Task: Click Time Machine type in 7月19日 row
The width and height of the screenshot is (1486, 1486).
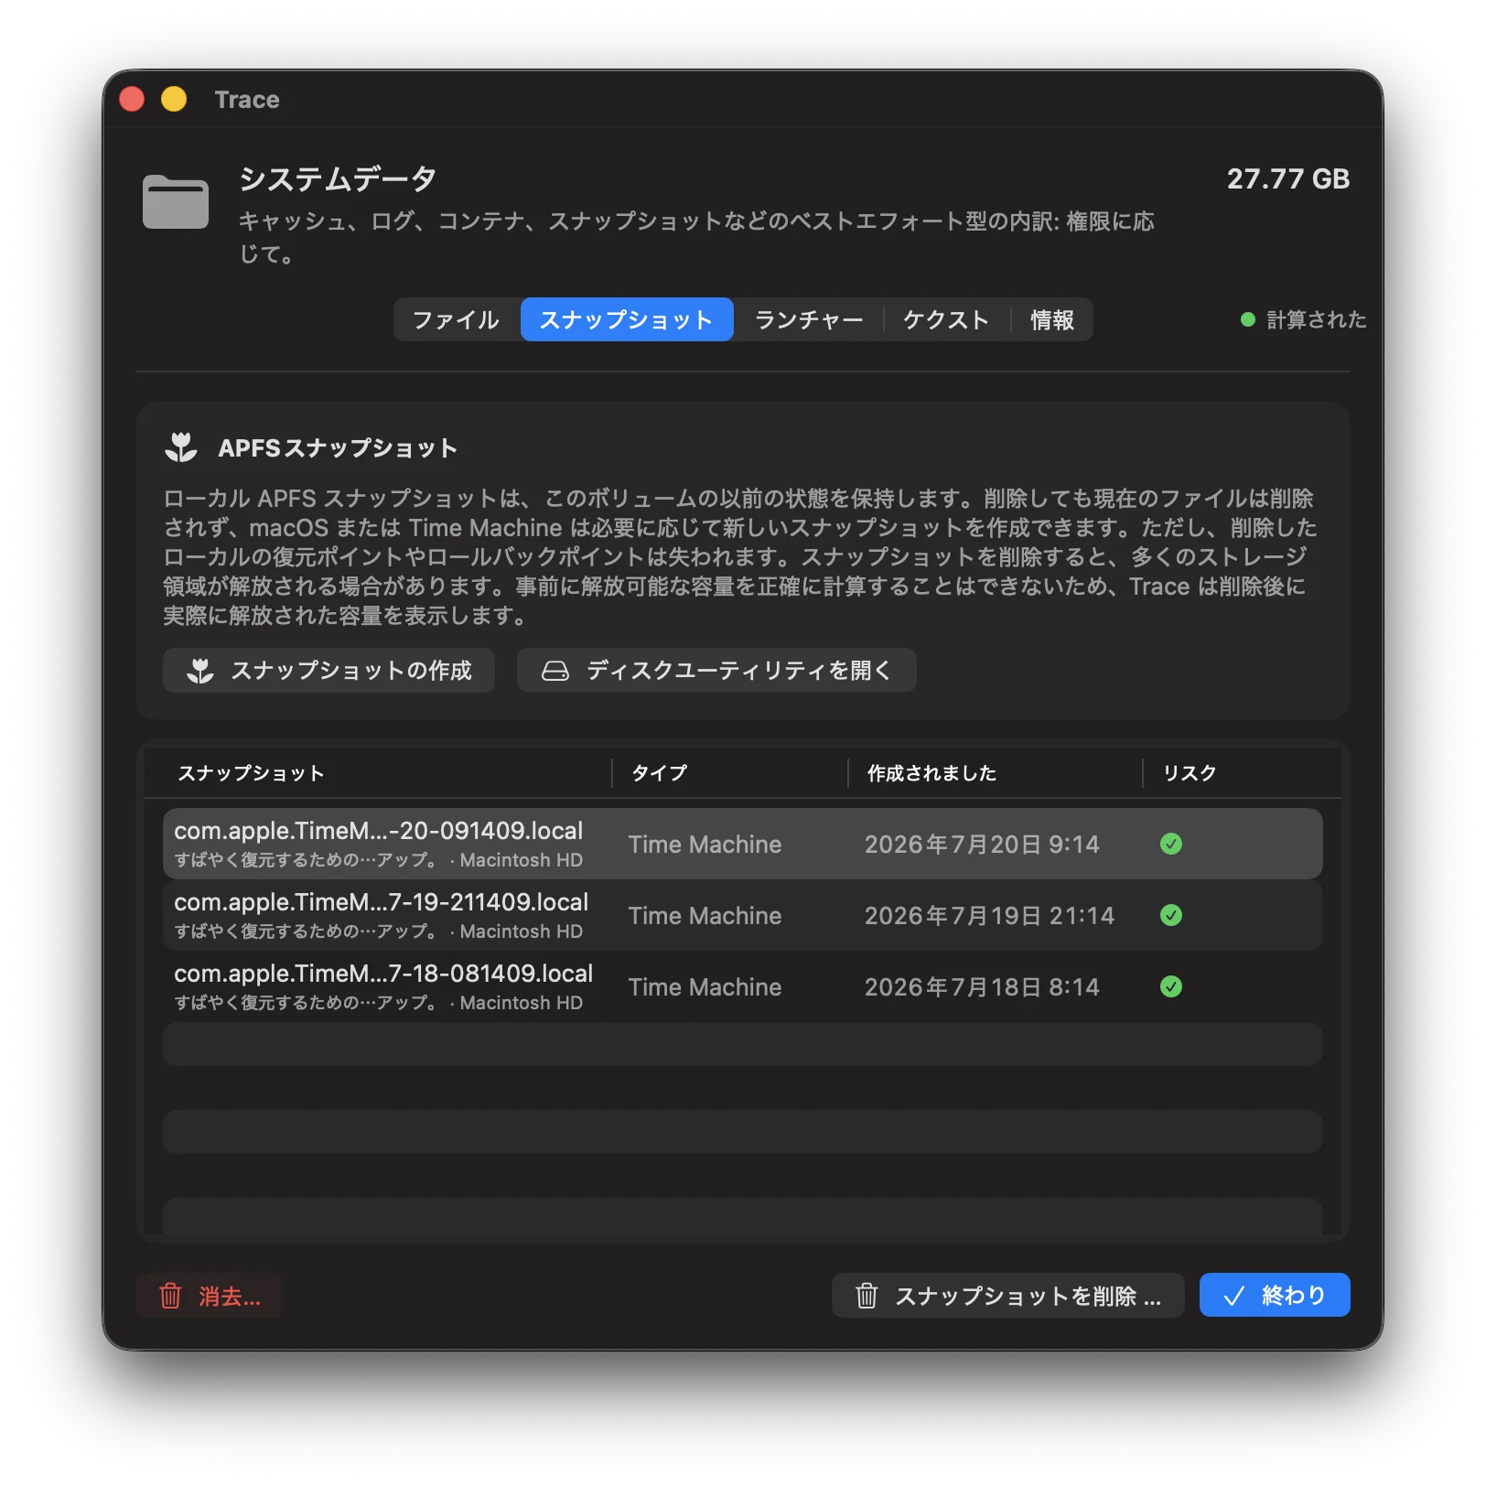Action: 705,916
